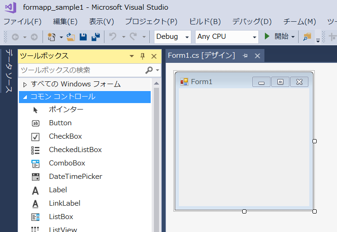Close the Form1.cs design tab
This screenshot has width=337, height=232.
[257, 56]
